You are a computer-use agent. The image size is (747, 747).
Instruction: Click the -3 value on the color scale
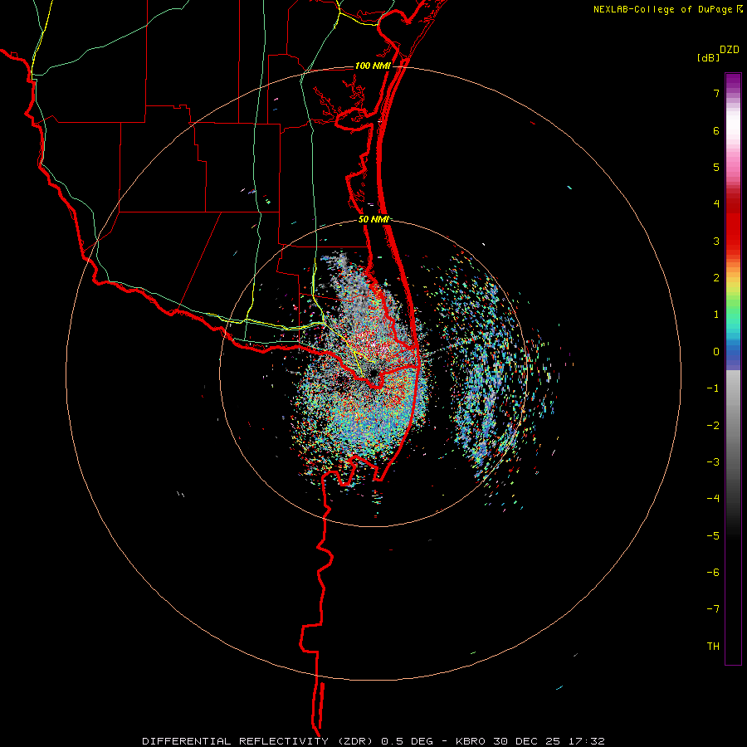click(x=713, y=462)
